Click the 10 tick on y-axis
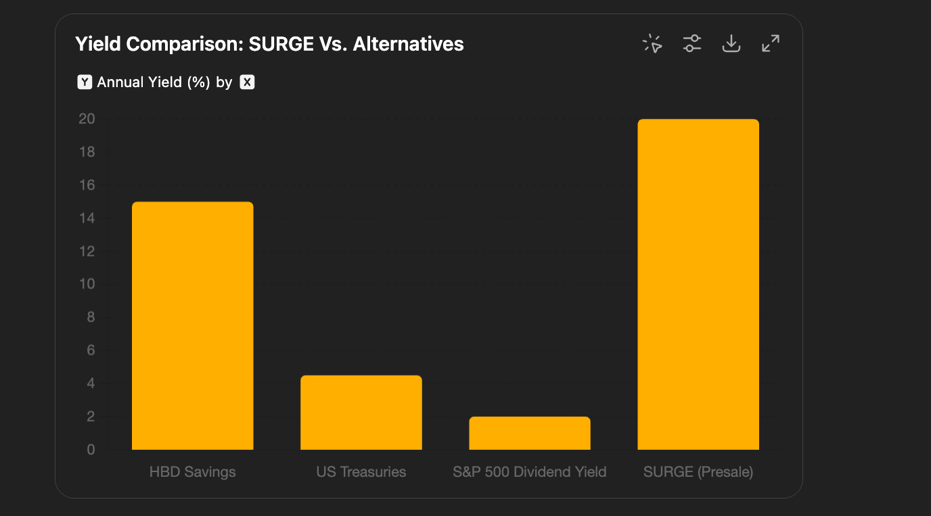The image size is (931, 516). [x=86, y=284]
